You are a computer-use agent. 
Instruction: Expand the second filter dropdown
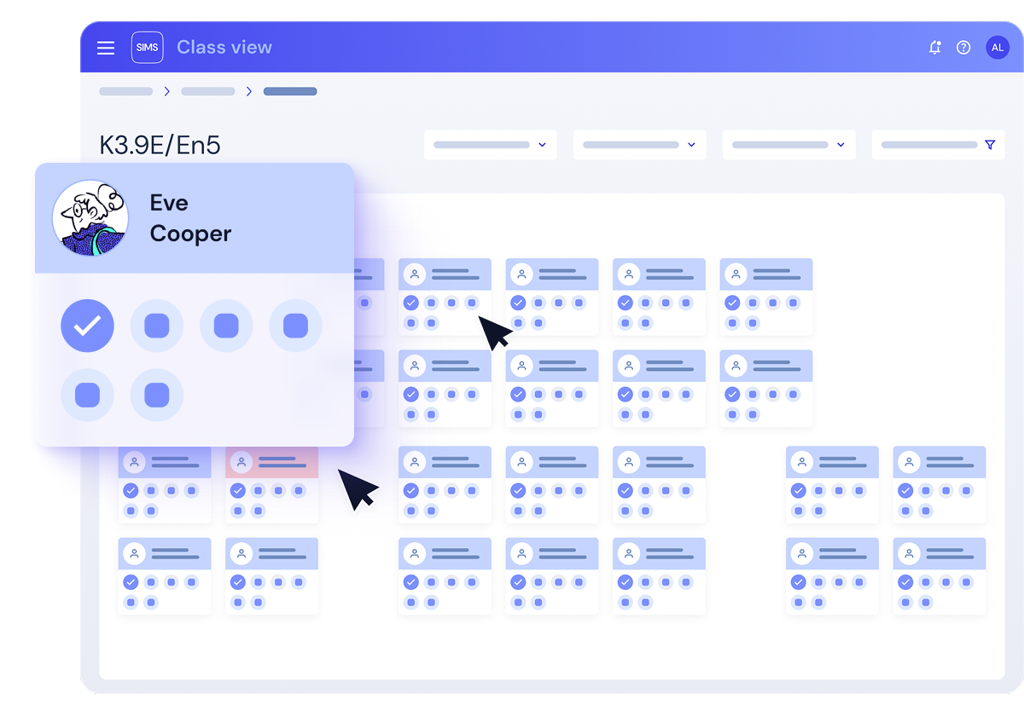click(639, 145)
